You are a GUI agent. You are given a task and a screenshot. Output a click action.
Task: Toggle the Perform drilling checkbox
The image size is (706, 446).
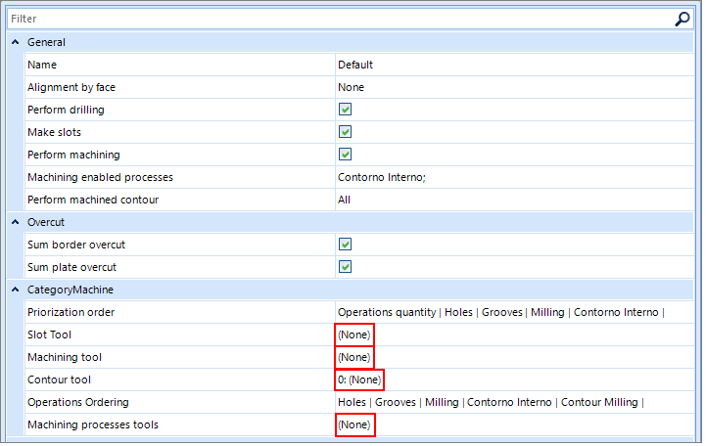[x=345, y=110]
